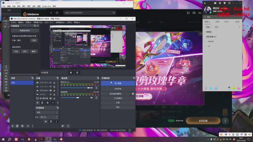Switch to 消息 tab in QQ
Screen dimensions: 253x142
click(x=217, y=22)
